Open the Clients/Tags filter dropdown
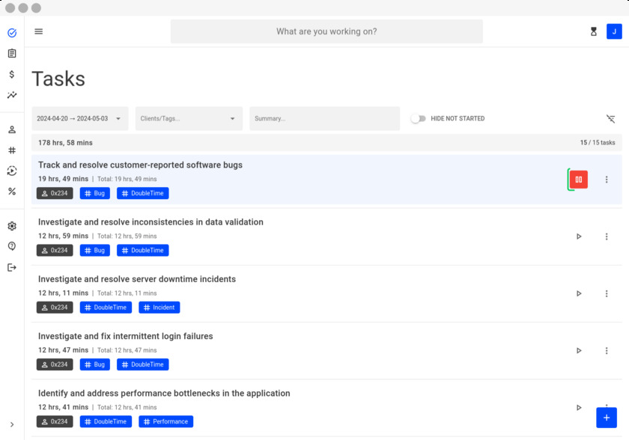The height and width of the screenshot is (440, 629). (189, 118)
